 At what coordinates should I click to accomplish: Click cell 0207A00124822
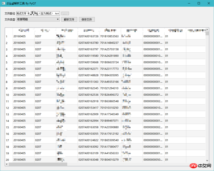89,140
